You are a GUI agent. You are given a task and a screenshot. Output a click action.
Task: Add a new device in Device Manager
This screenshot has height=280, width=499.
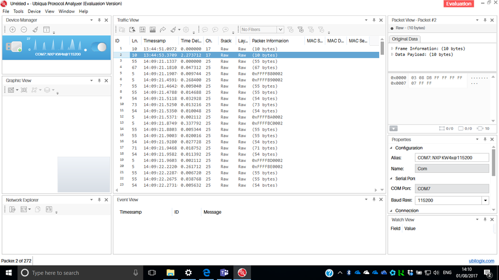pos(12,29)
